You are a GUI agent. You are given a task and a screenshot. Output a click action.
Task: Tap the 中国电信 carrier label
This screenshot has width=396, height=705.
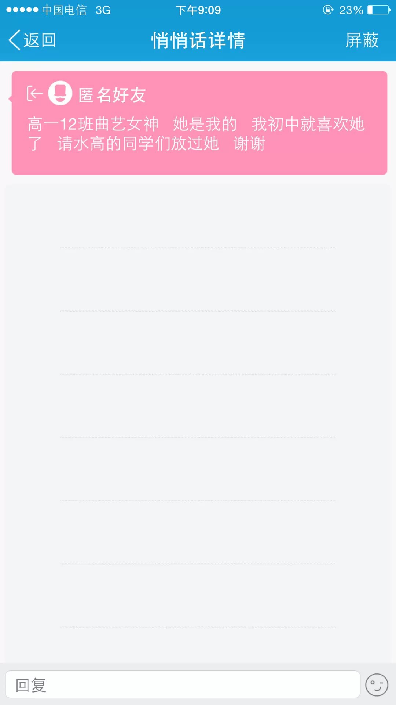click(x=64, y=10)
